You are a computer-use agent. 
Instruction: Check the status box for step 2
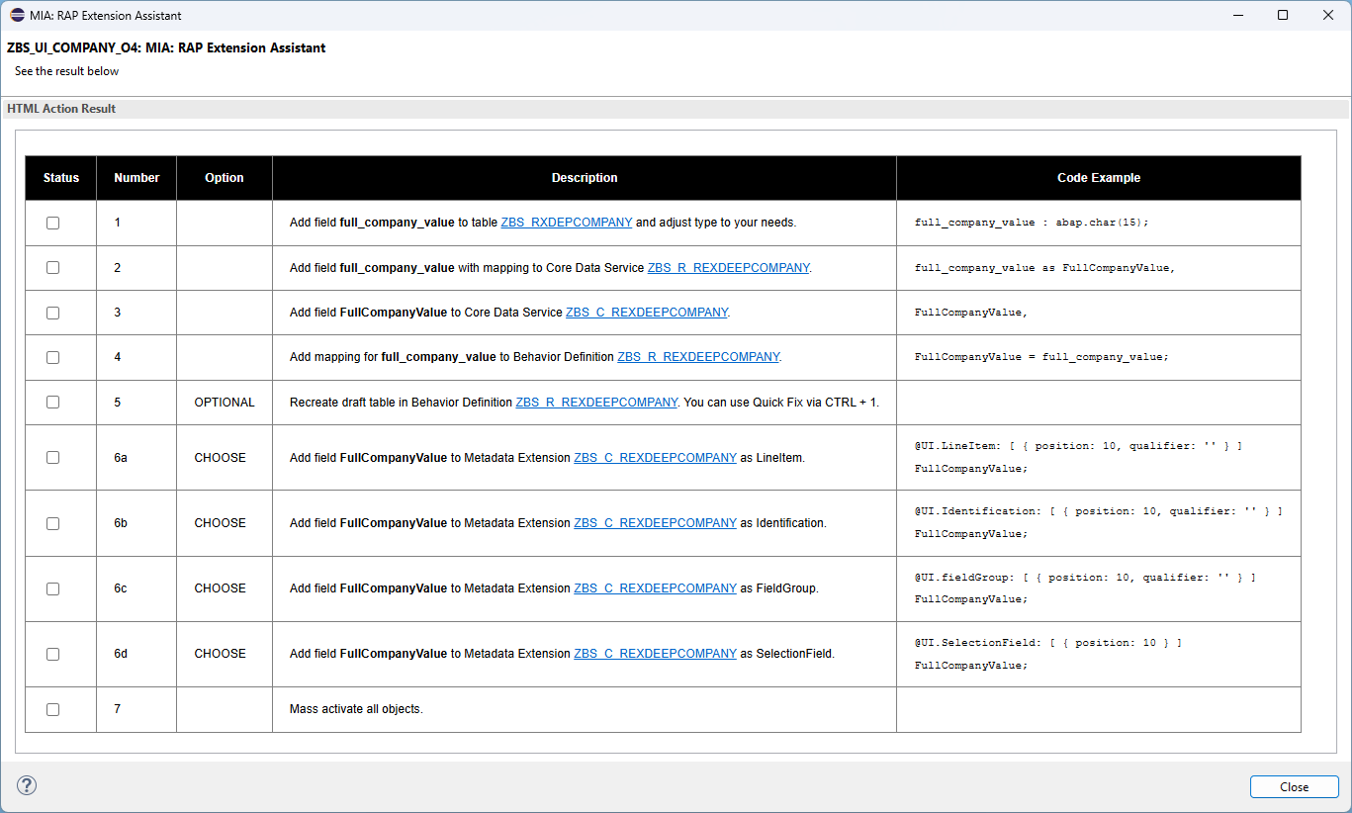(52, 268)
